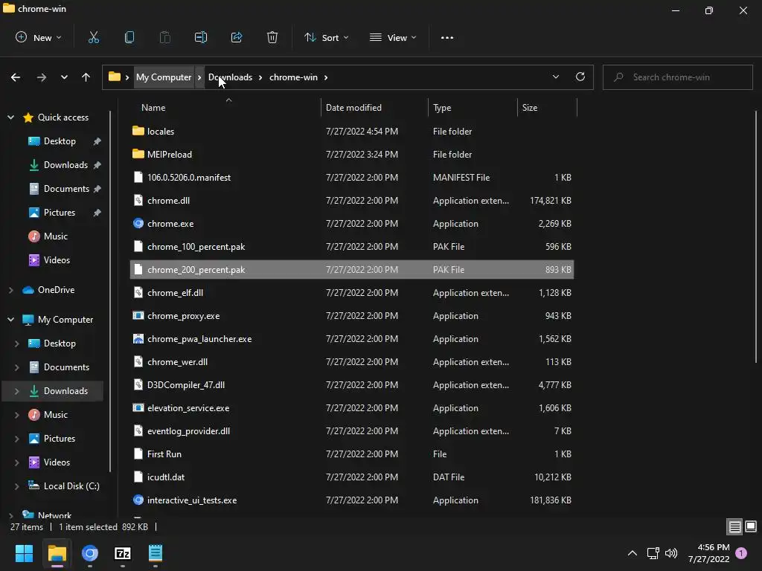Select the chrome_wer.dll file
Viewport: 762px width, 571px height.
352,362
